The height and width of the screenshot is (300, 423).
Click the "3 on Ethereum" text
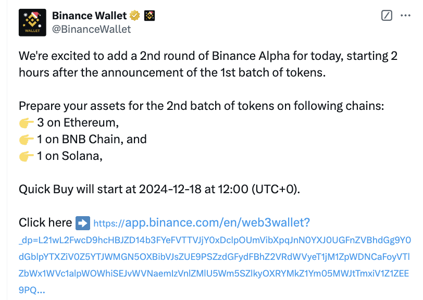78,123
